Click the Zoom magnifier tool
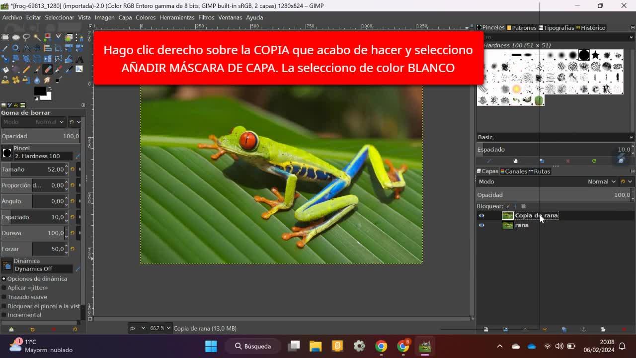The height and width of the screenshot is (358, 636). pyautogui.click(x=16, y=48)
